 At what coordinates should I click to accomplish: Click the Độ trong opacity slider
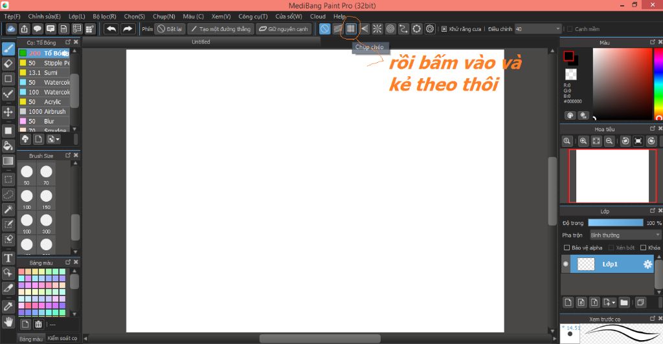point(615,223)
